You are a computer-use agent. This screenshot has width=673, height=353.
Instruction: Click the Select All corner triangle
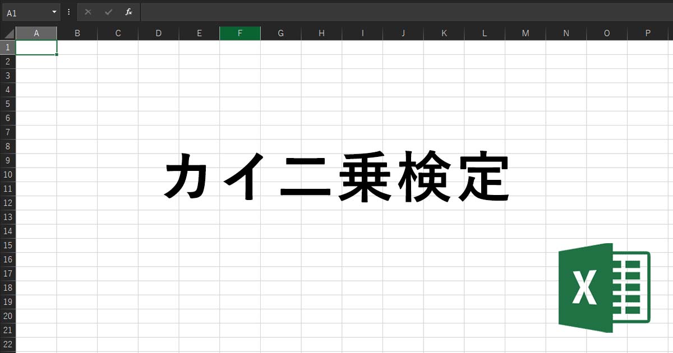pos(8,34)
